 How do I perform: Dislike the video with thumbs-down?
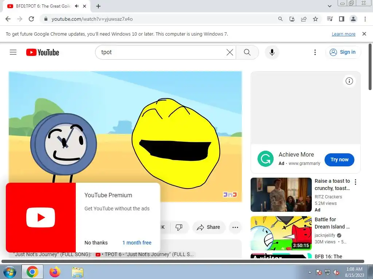(179, 227)
